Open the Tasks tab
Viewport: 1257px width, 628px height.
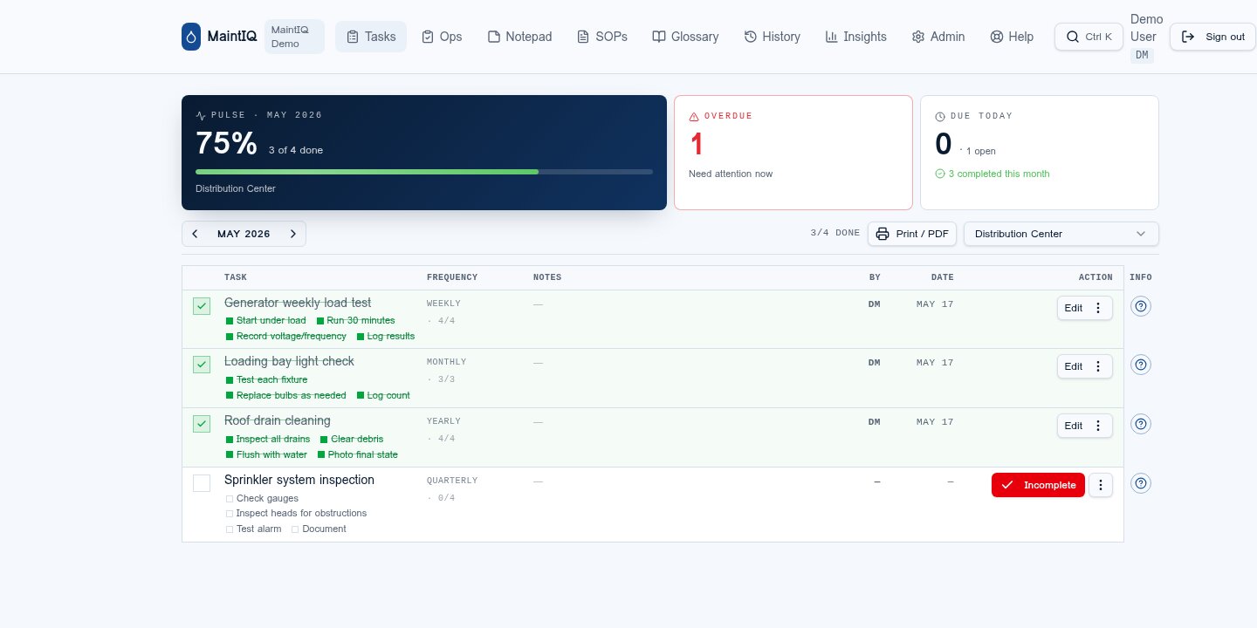[x=371, y=37]
